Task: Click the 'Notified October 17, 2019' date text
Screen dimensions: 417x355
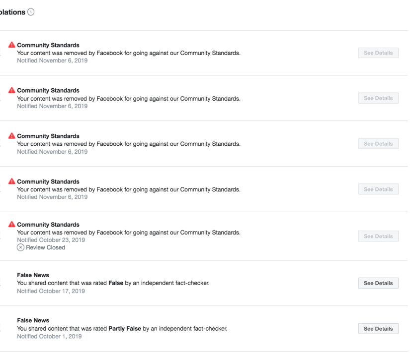Action: (51, 291)
